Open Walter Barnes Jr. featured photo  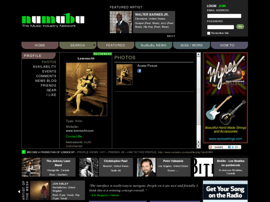point(121,22)
